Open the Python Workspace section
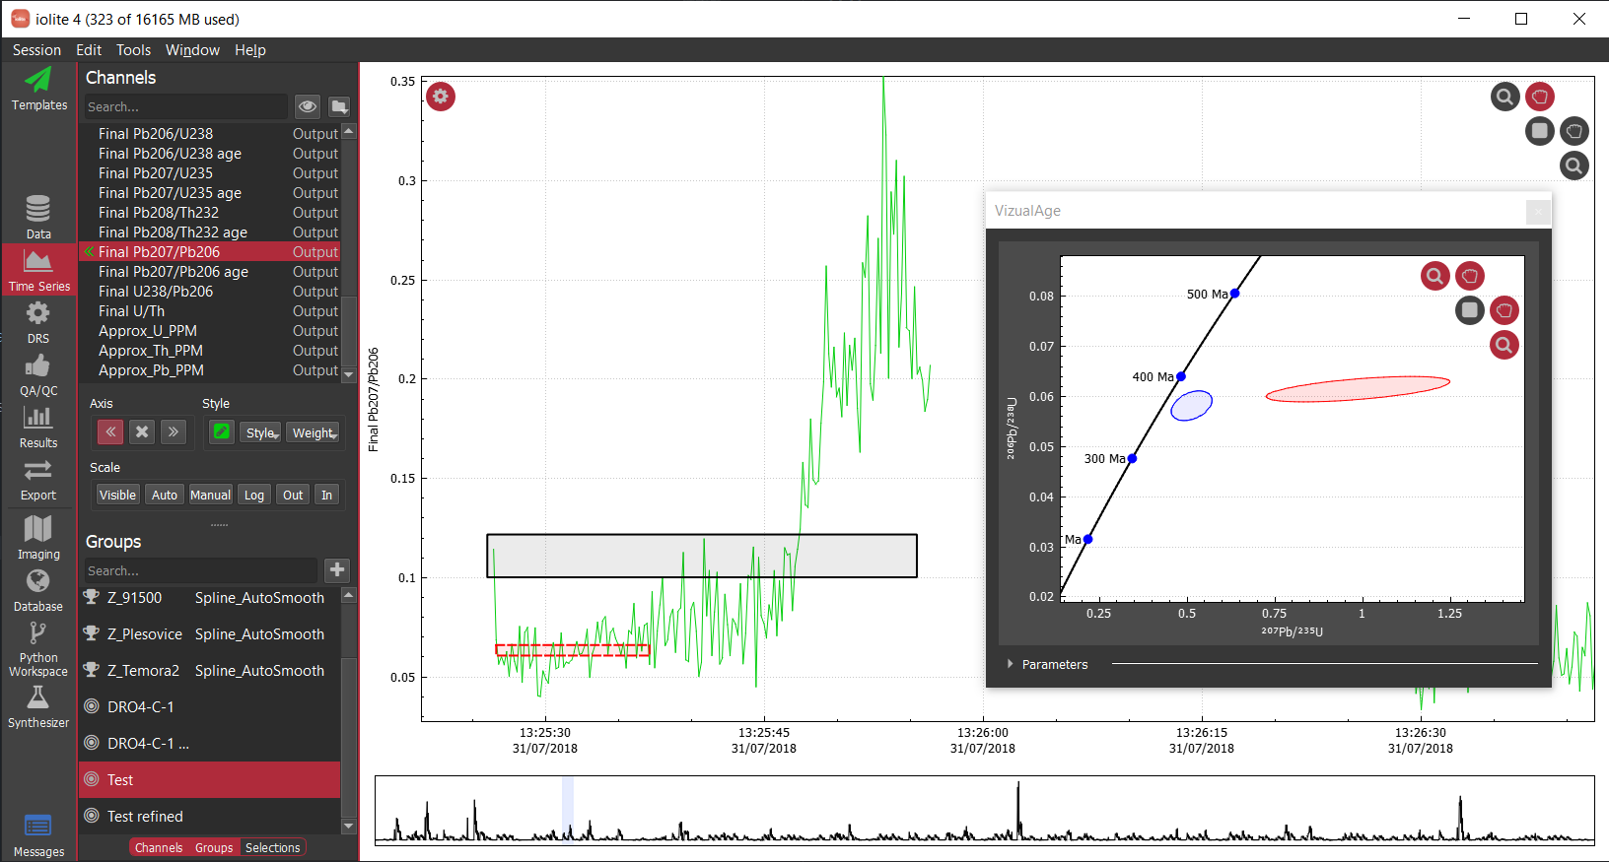1609x862 pixels. pyautogui.click(x=38, y=649)
